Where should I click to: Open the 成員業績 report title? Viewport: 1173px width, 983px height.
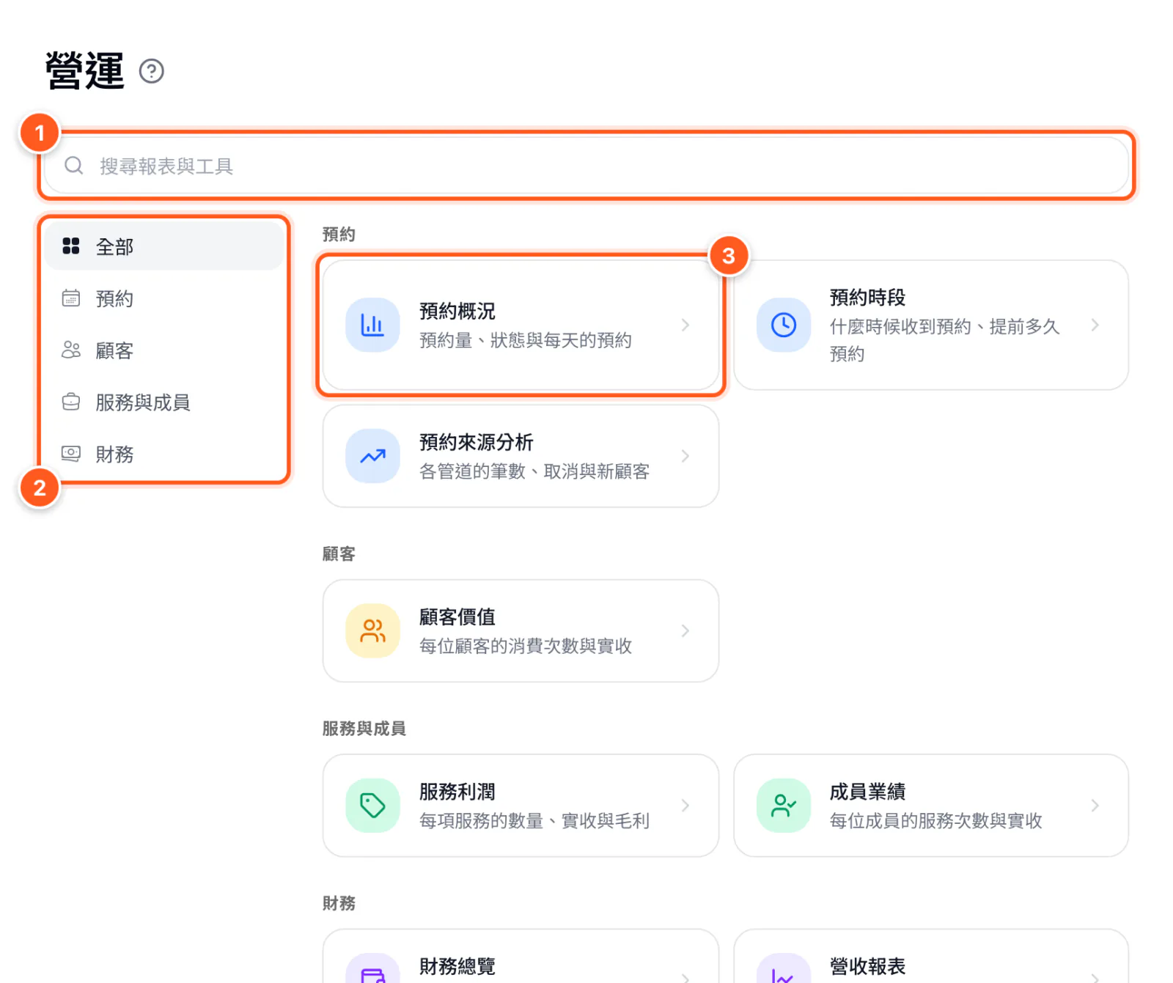pos(868,792)
